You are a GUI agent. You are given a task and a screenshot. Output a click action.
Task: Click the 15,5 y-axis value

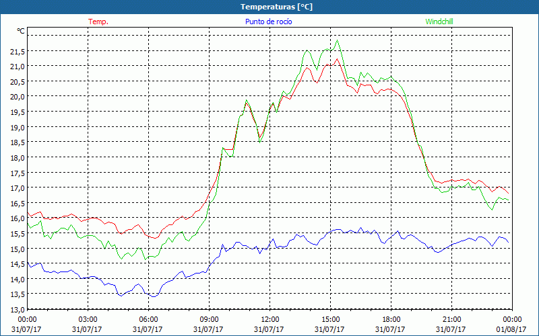pyautogui.click(x=18, y=233)
